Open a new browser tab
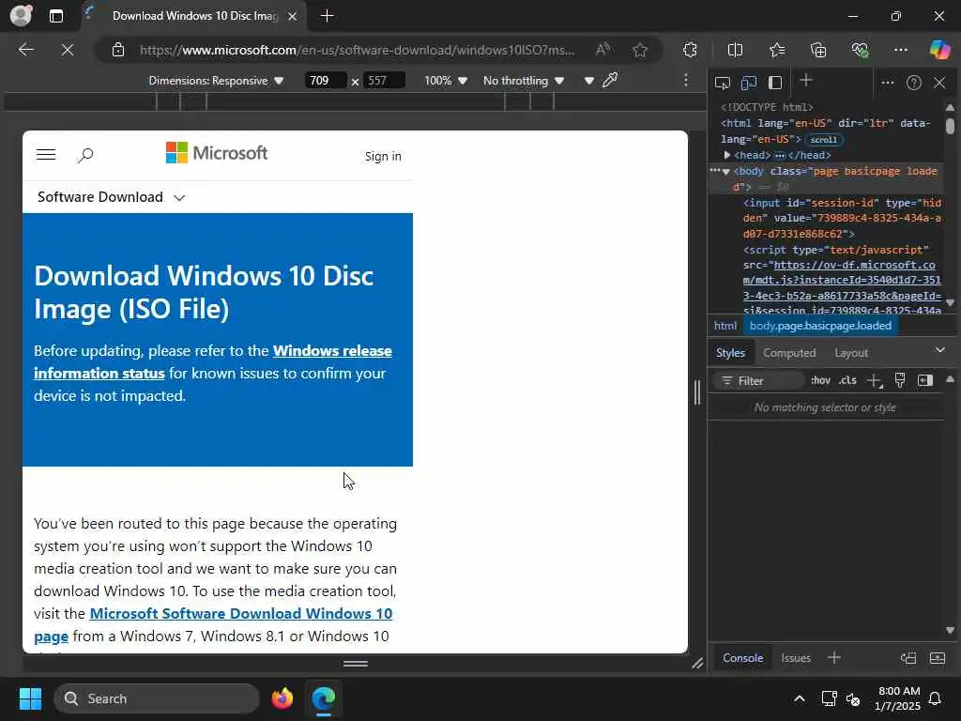This screenshot has width=961, height=721. tap(328, 16)
